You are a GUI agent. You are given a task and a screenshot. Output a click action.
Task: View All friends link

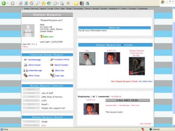[x=140, y=81]
